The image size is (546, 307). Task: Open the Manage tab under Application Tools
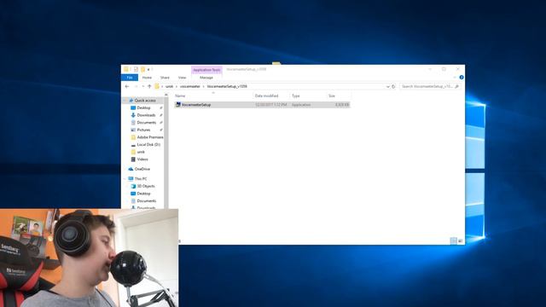pyautogui.click(x=206, y=78)
